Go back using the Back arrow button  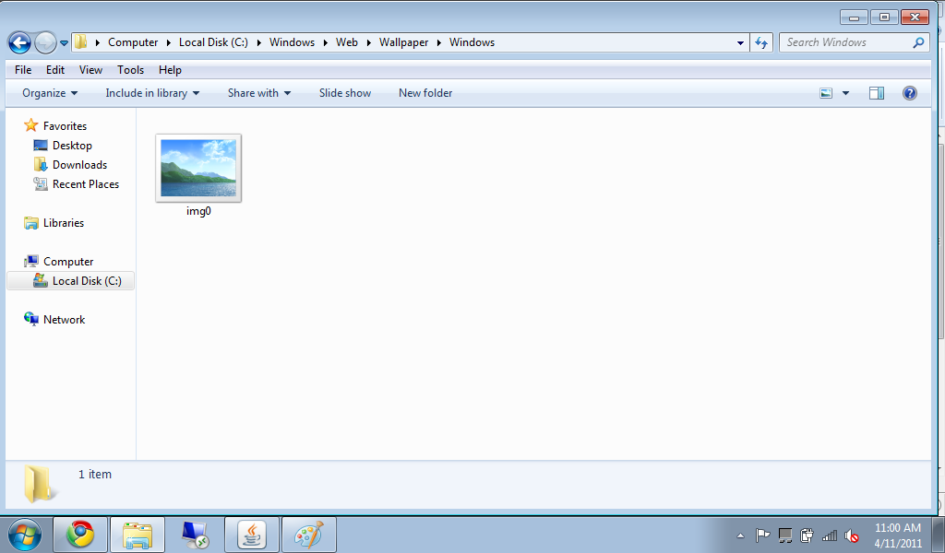(x=19, y=42)
